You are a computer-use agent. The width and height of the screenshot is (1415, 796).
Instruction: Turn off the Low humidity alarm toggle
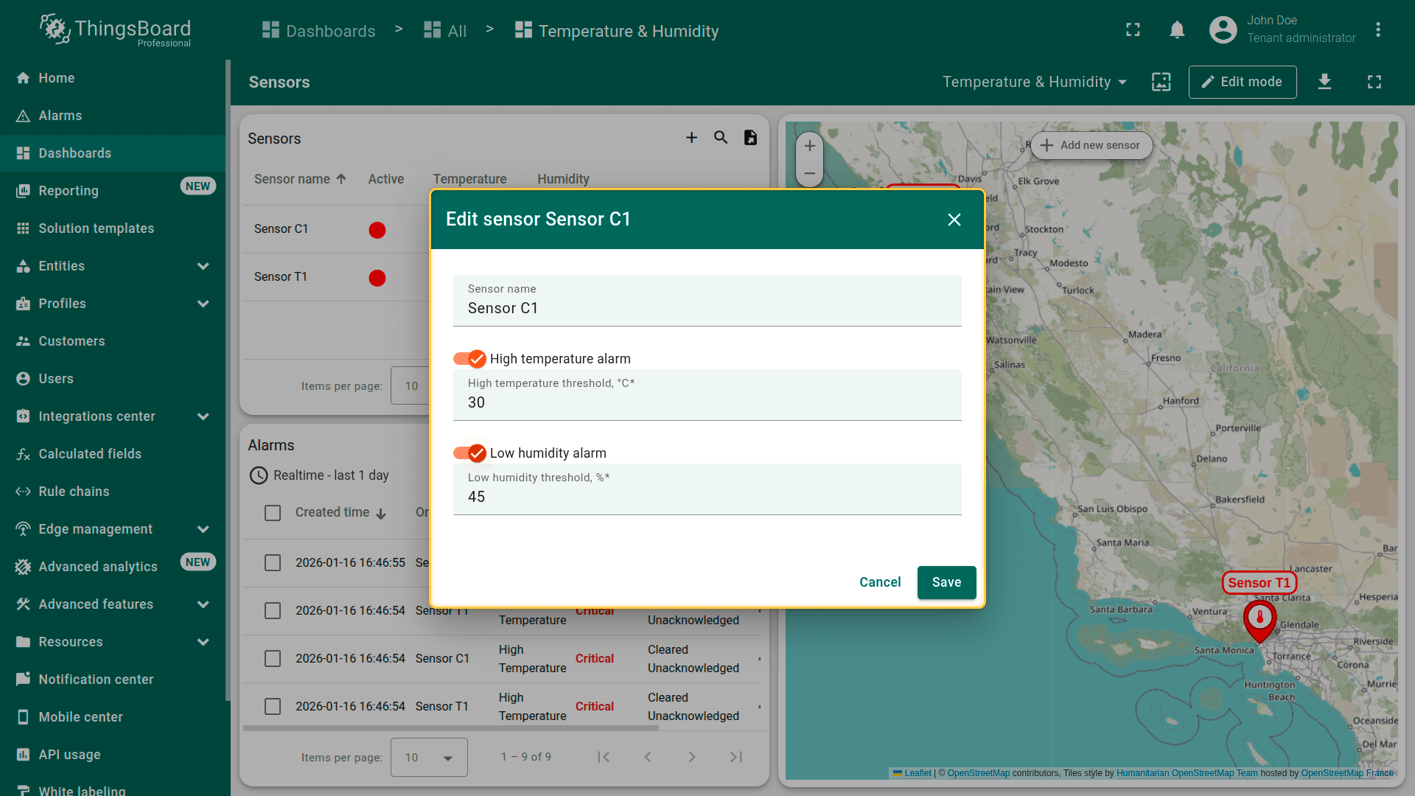(x=469, y=453)
